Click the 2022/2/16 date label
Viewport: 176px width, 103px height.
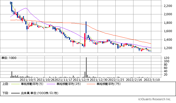tap(134, 80)
